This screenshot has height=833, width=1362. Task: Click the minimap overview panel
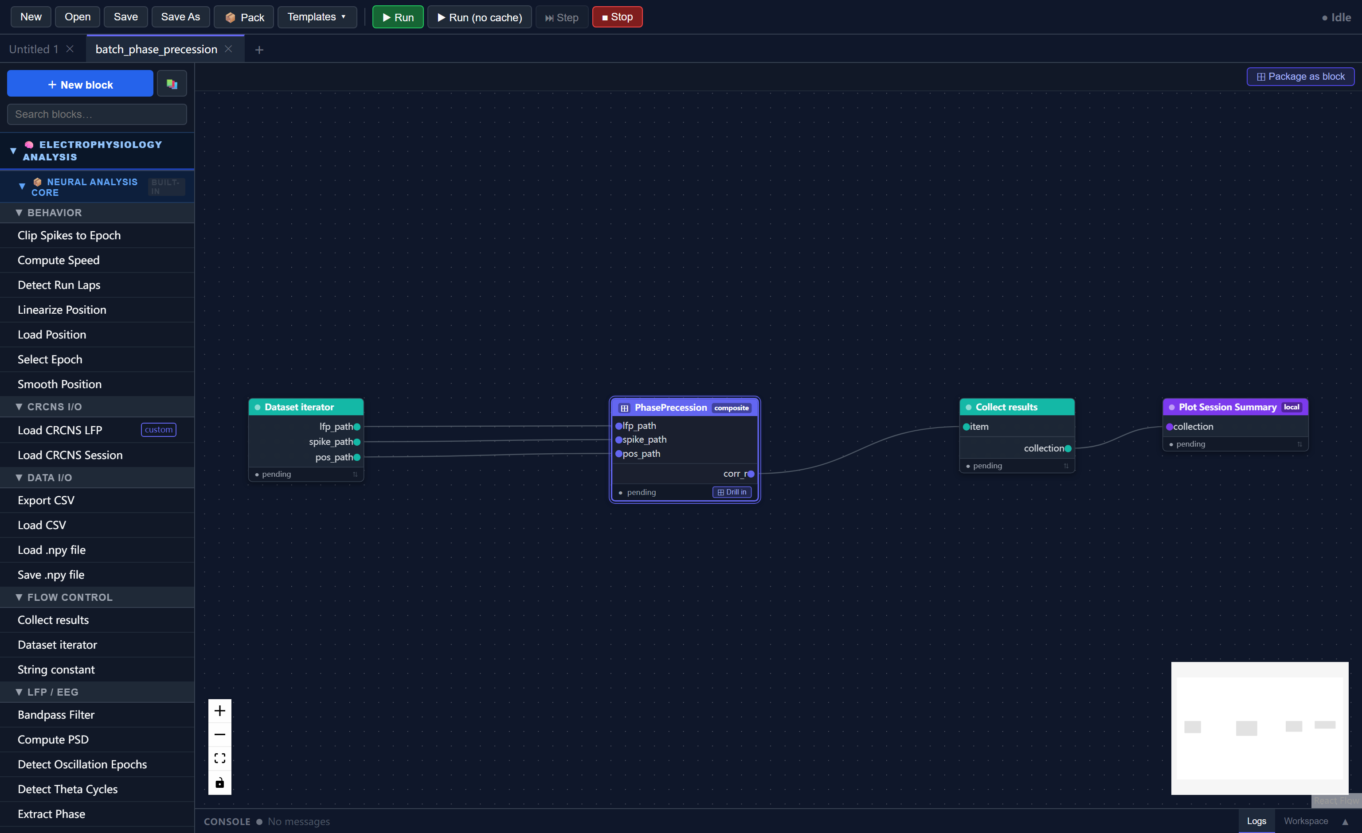pyautogui.click(x=1259, y=728)
